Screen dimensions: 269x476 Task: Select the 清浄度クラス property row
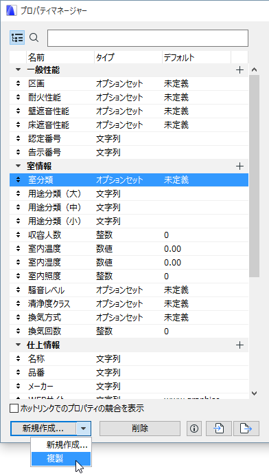click(x=129, y=304)
